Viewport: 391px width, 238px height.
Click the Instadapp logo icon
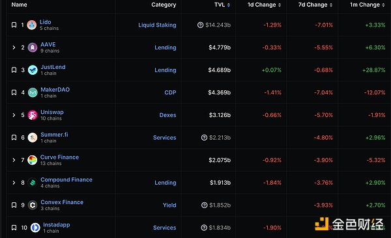tap(35, 228)
